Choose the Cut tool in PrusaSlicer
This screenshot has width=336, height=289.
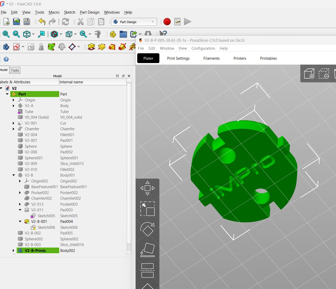147,270
